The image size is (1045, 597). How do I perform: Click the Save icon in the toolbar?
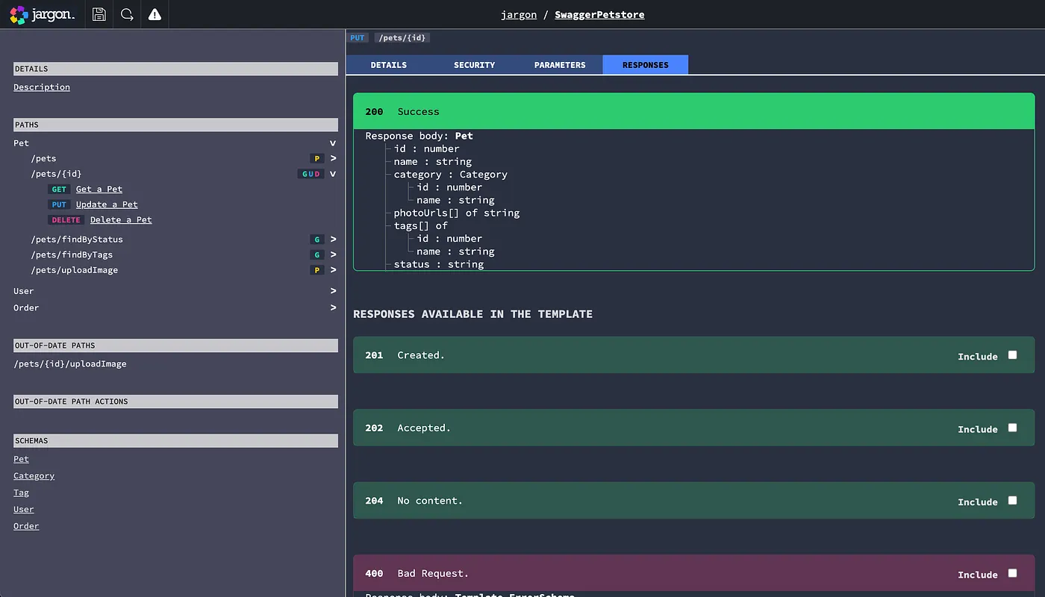(99, 14)
